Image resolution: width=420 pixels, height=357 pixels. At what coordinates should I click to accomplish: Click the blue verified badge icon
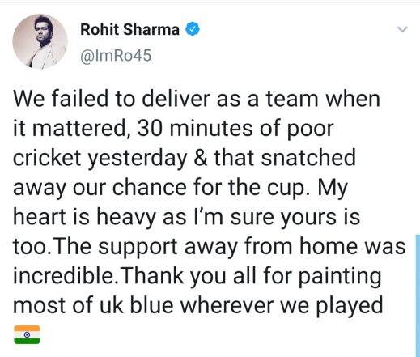point(193,29)
